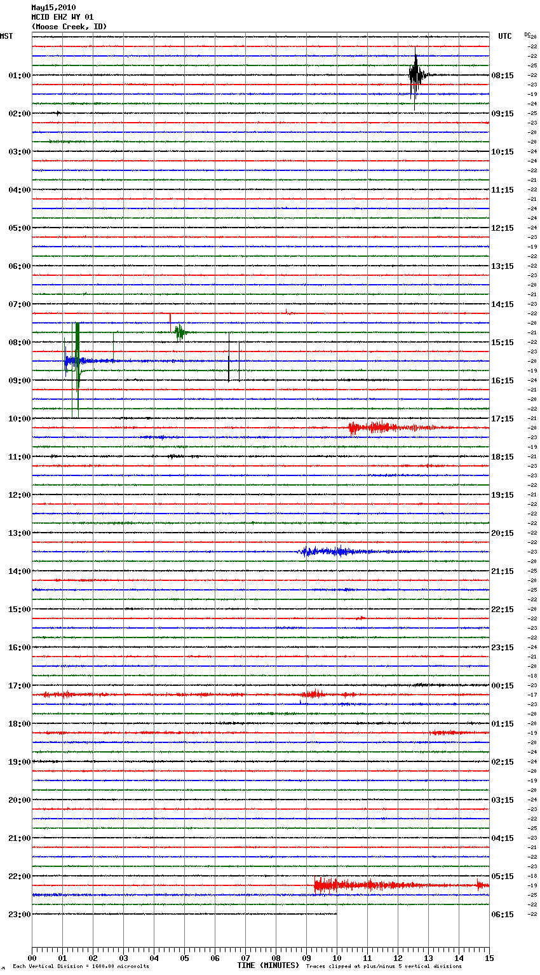Click the 13:15 UTC time label
Viewport: 540px width, 975px height.
(x=503, y=266)
